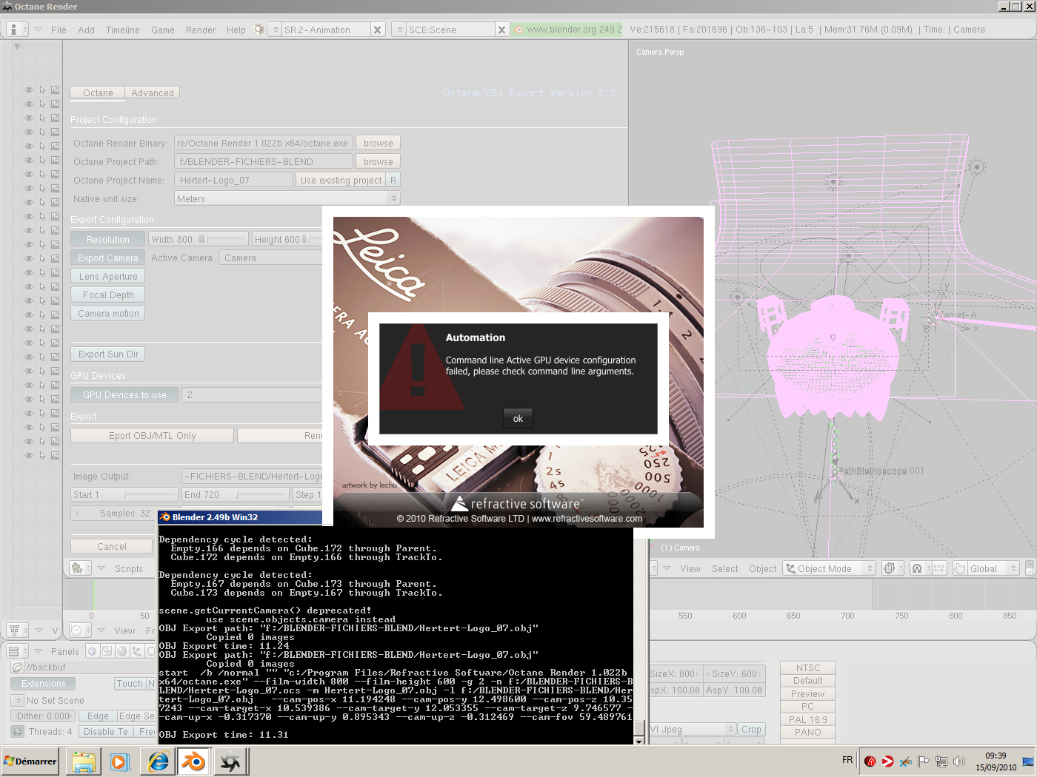Screen dimensions: 1037x777
Task: Open the No Set Scene selector
Action: tap(18, 700)
